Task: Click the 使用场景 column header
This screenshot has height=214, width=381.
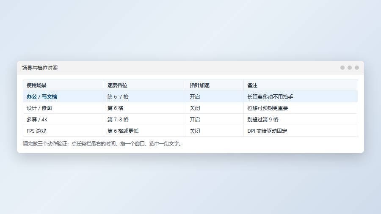Action: click(63, 85)
